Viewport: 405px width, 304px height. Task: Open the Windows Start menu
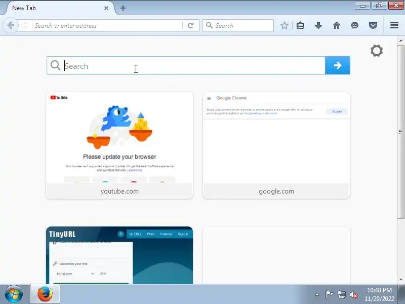coord(14,294)
